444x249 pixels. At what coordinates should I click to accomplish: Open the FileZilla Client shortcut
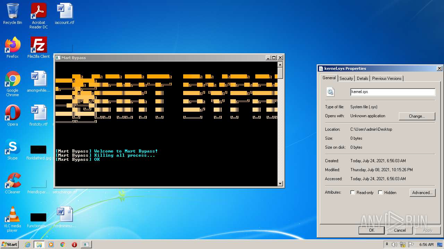click(x=39, y=48)
